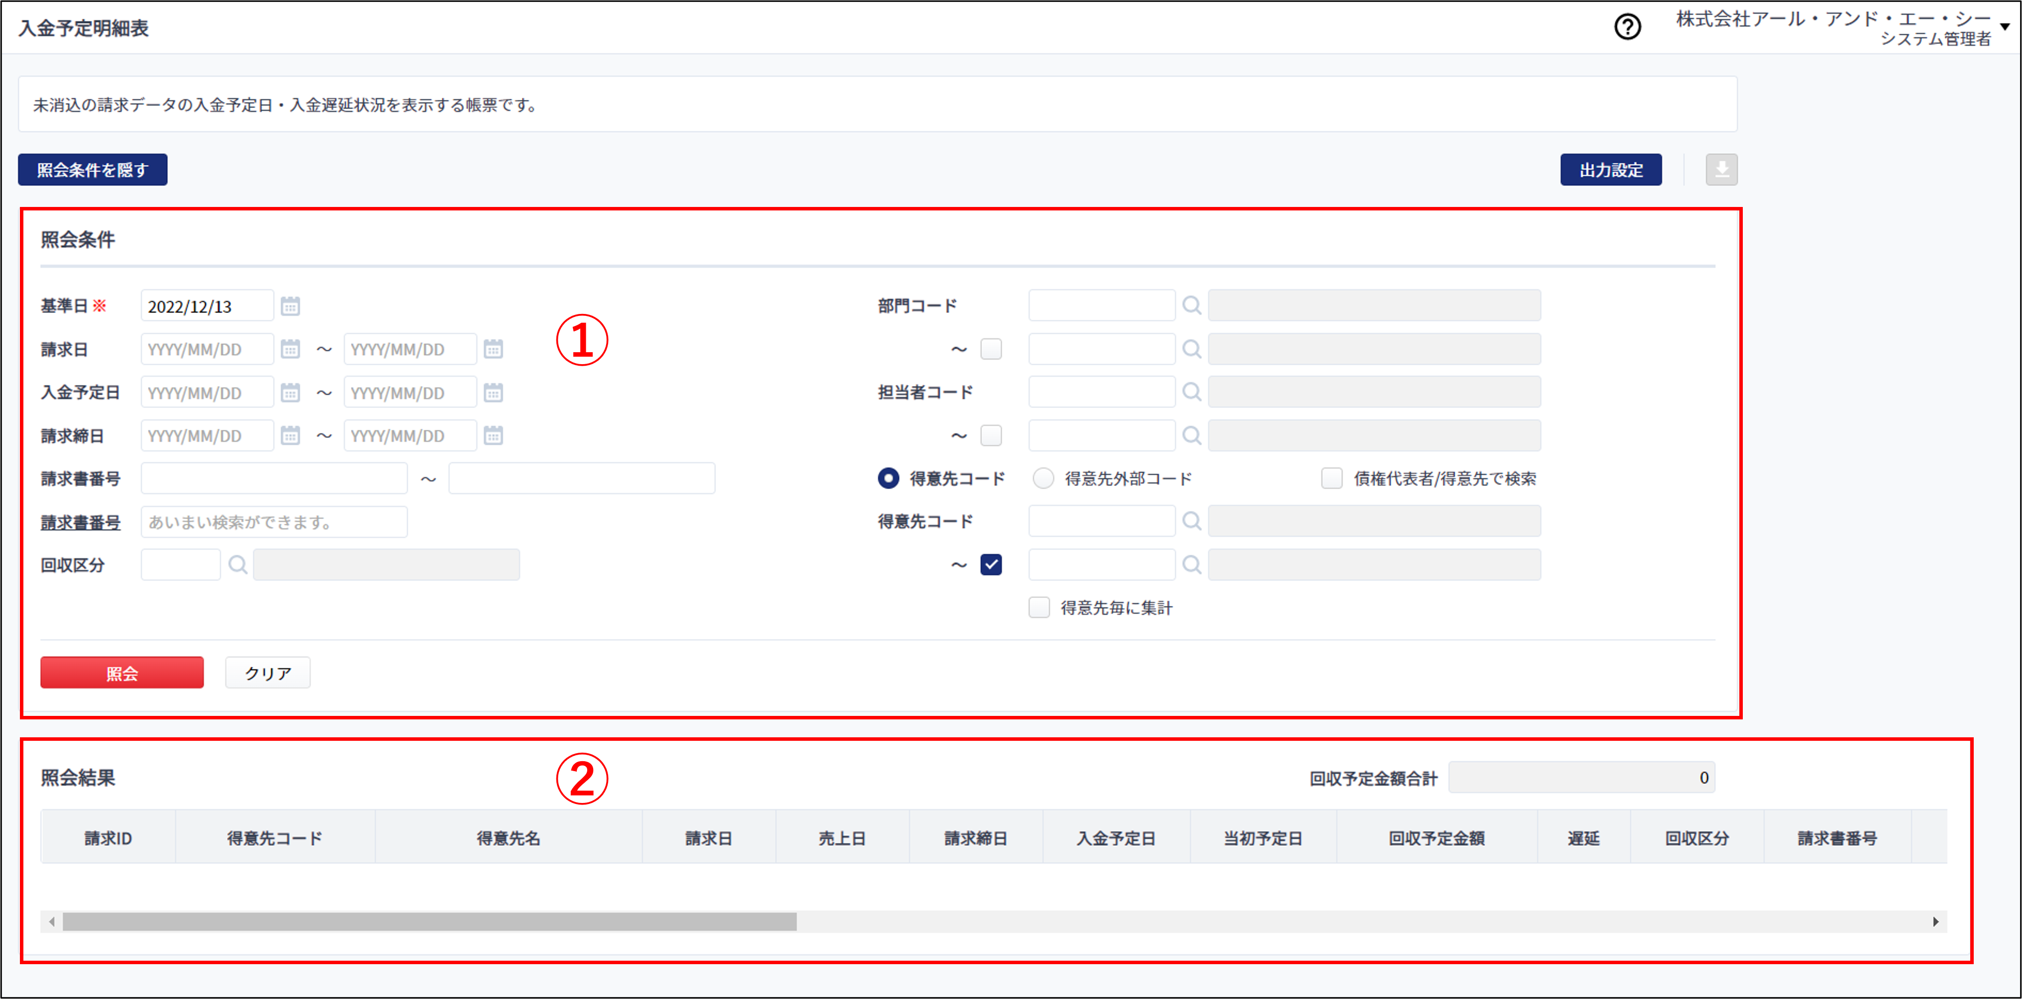This screenshot has height=999, width=2022.
Task: Click 請求締日 end date field
Action: point(410,435)
